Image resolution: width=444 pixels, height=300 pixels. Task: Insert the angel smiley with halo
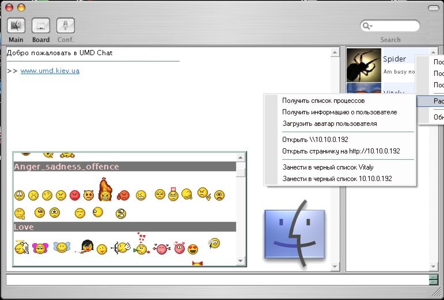pyautogui.click(x=21, y=248)
